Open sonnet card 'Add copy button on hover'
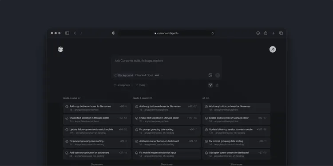The width and height of the screenshot is (333, 166). (166, 108)
